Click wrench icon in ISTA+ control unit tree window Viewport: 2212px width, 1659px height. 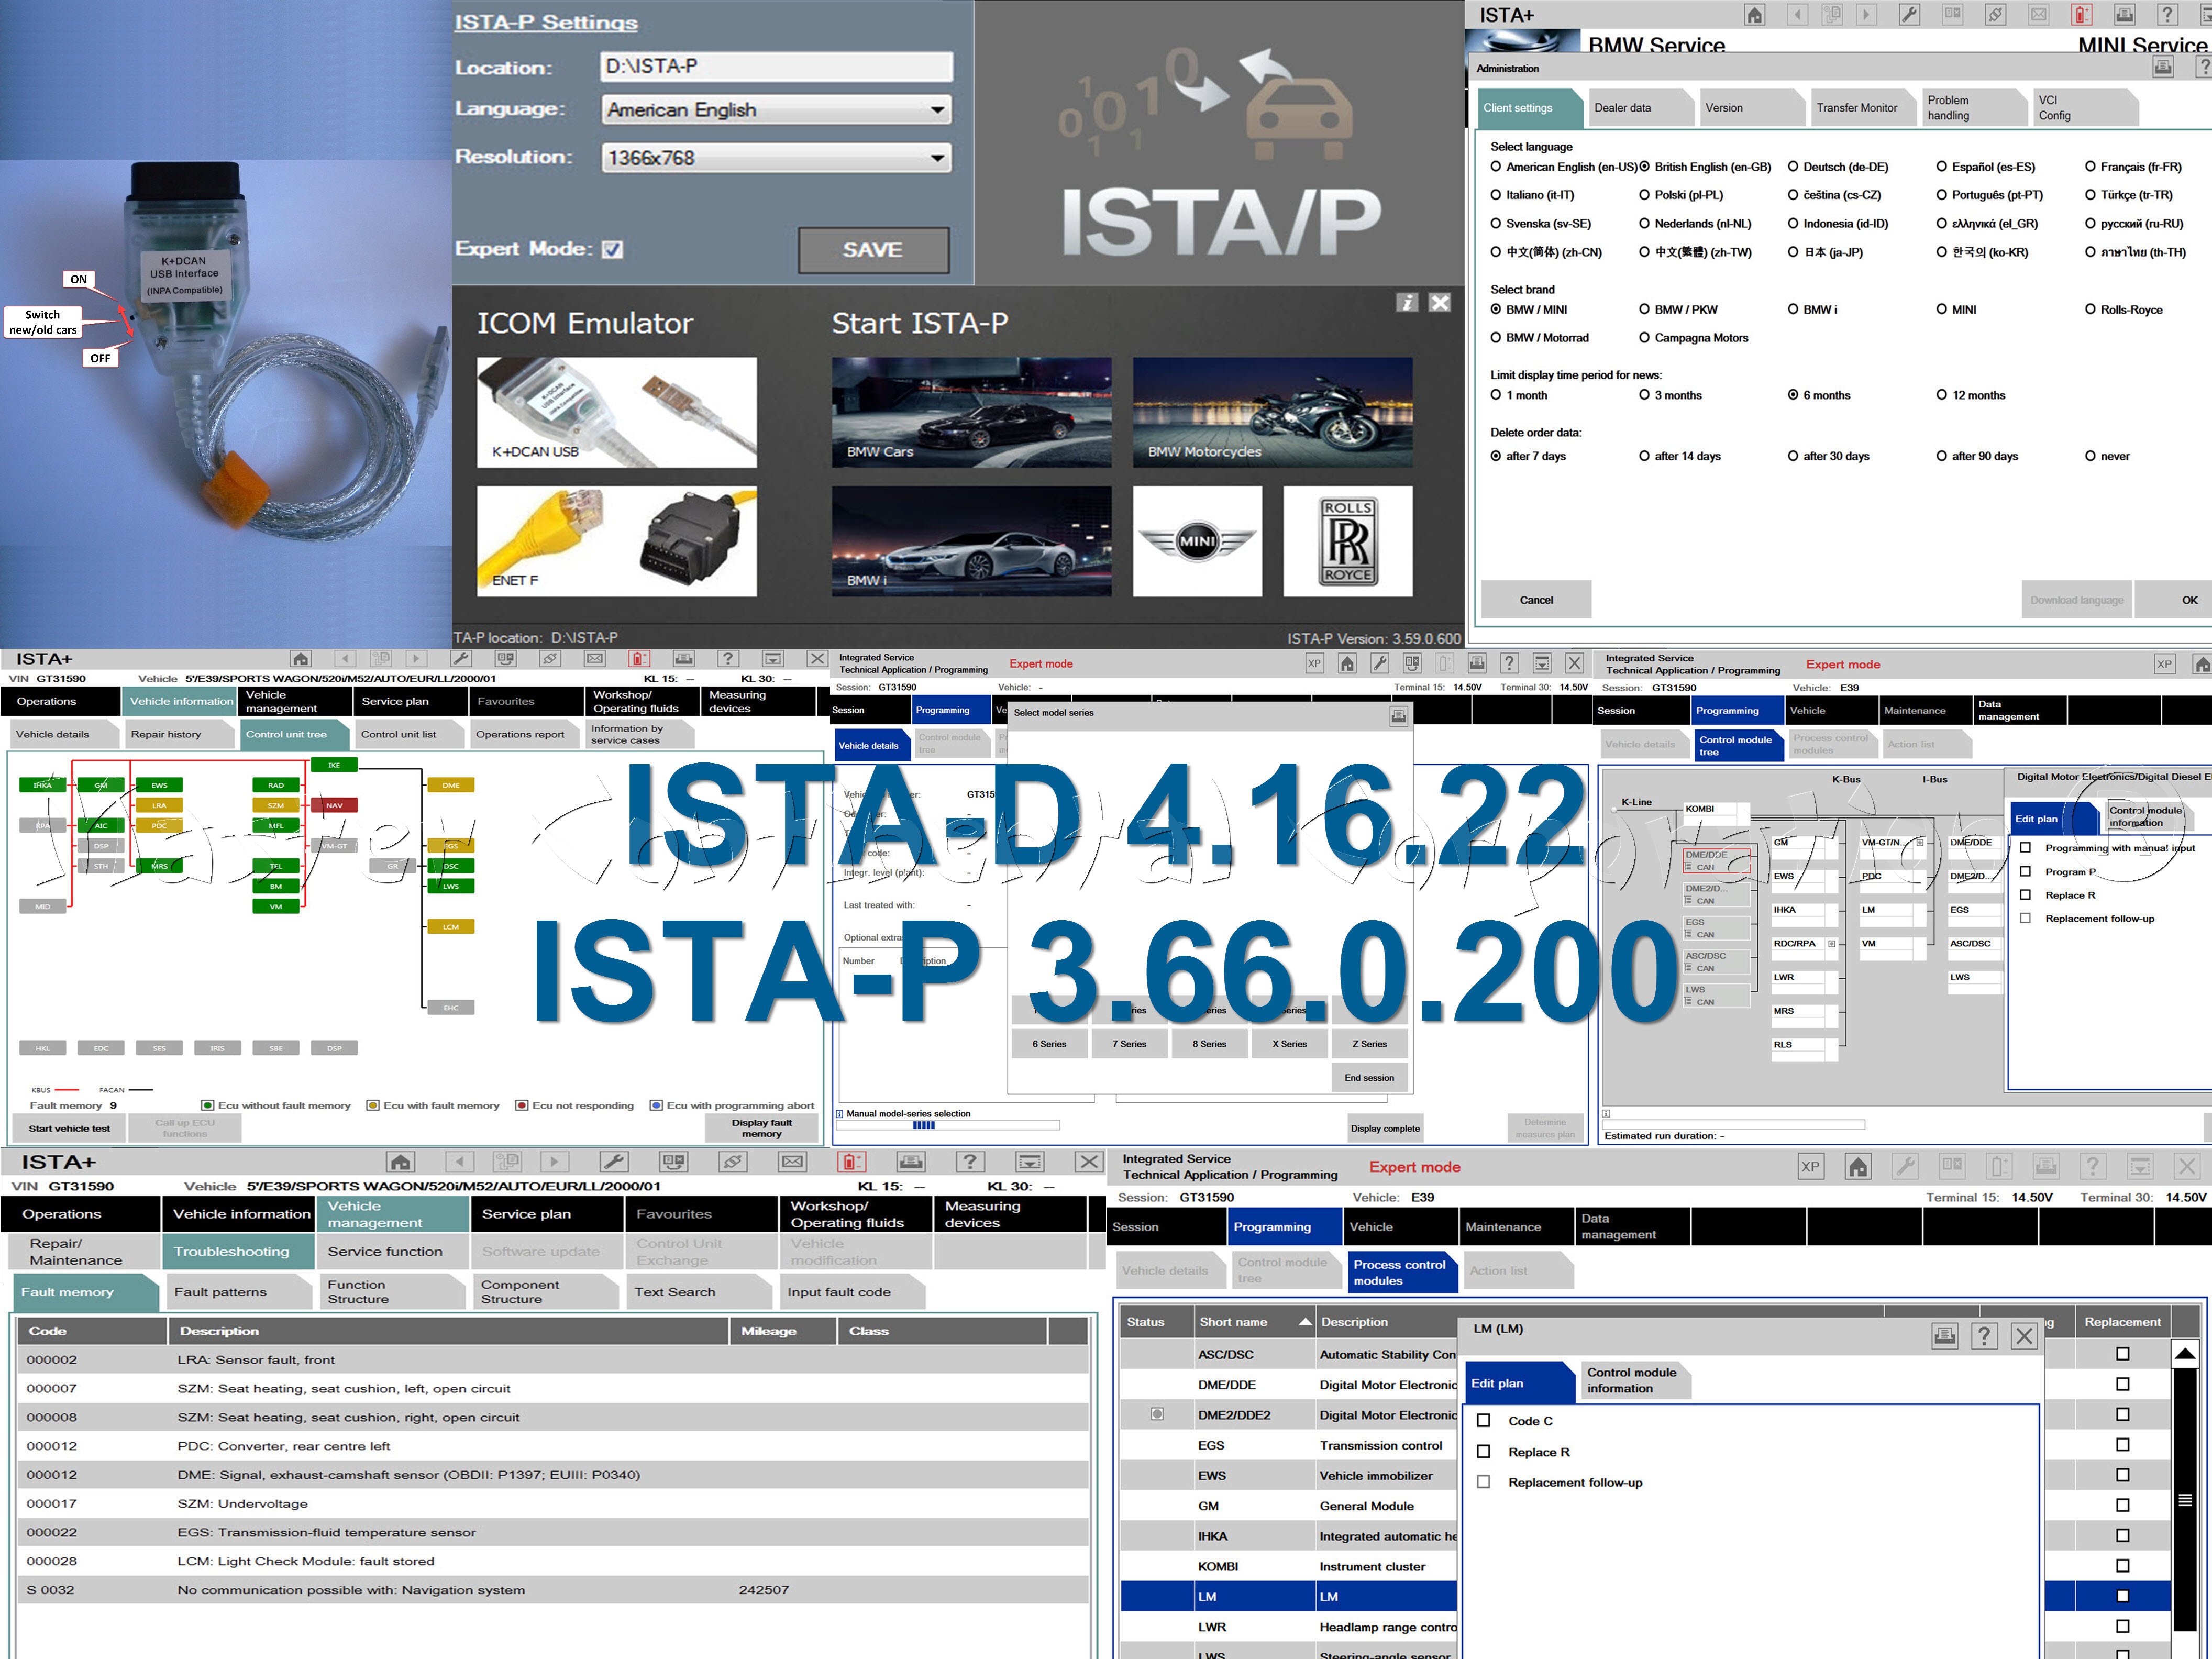click(x=461, y=659)
